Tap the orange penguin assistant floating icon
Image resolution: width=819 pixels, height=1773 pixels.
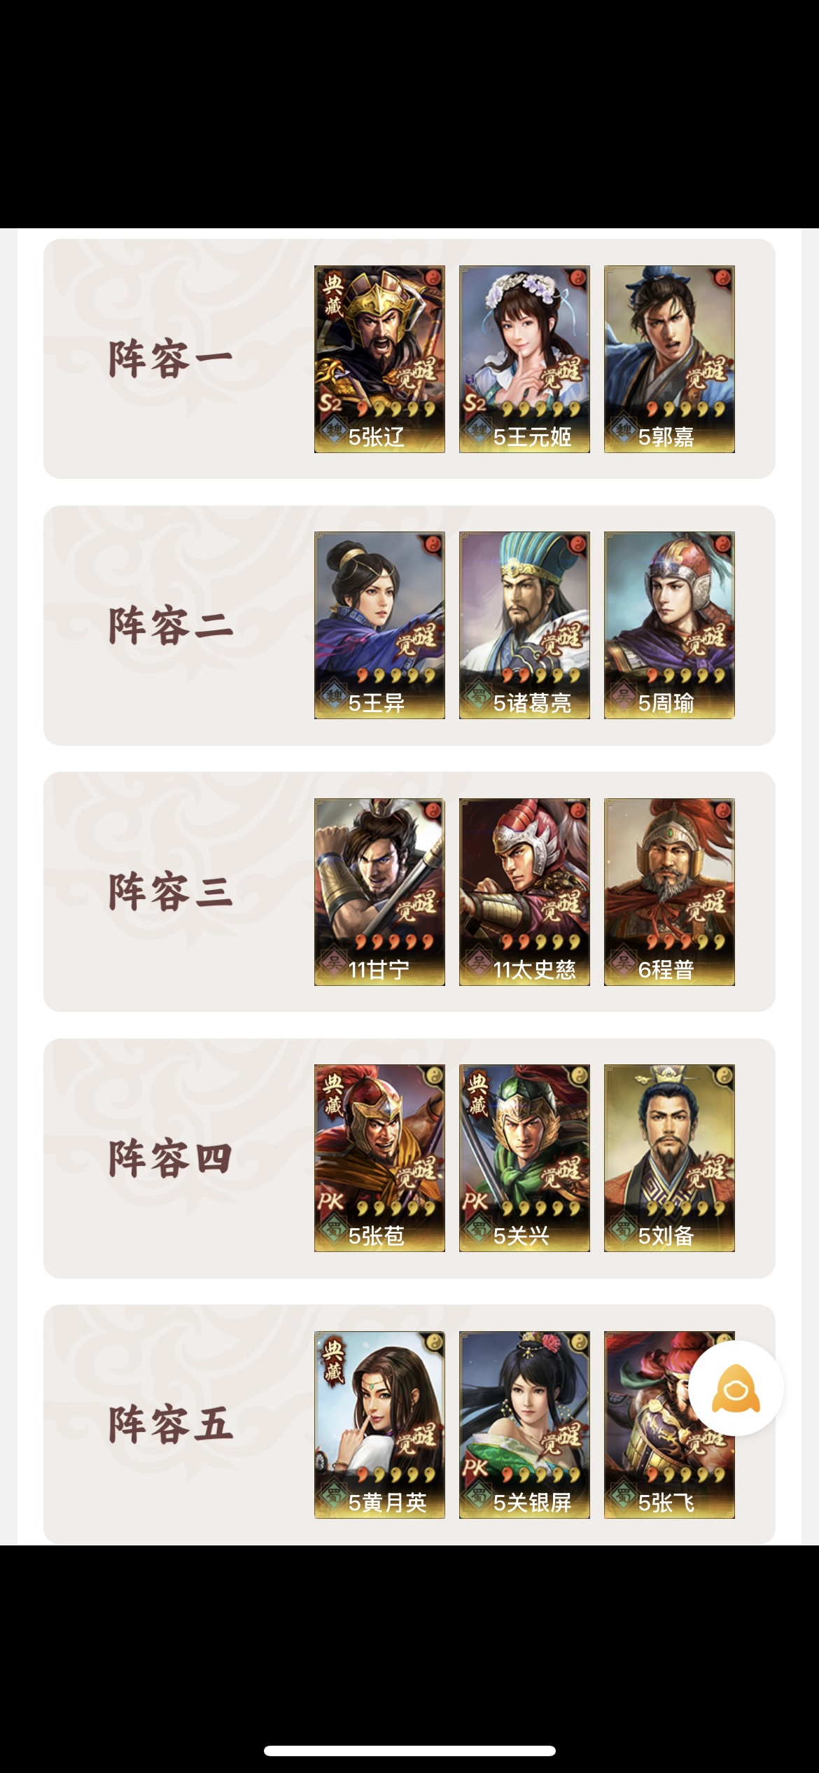click(x=736, y=1388)
